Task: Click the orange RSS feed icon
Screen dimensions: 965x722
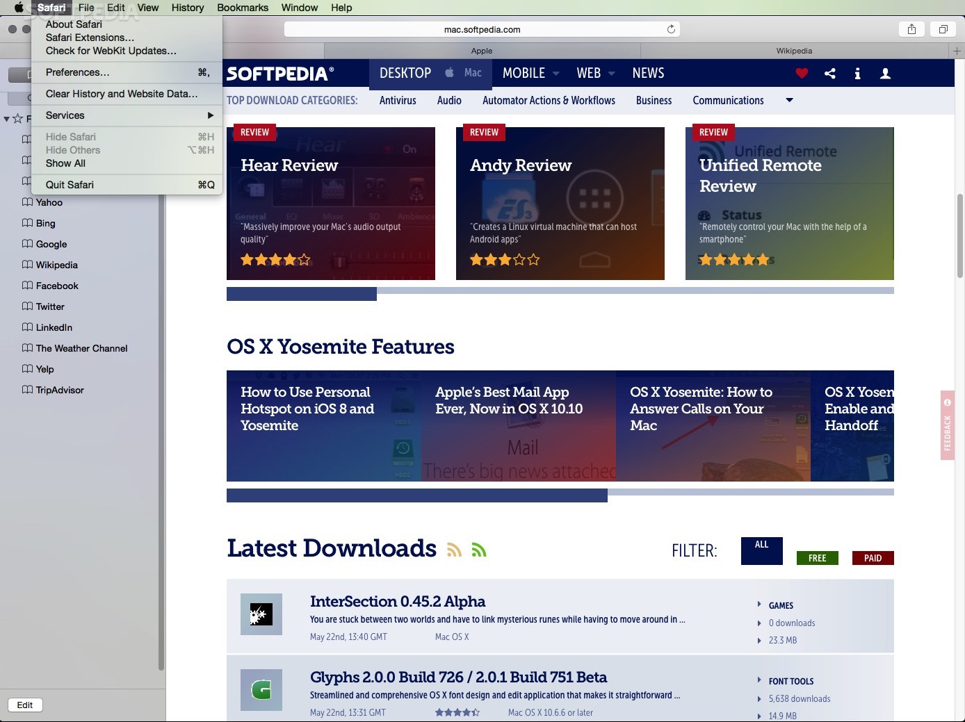Action: tap(454, 550)
